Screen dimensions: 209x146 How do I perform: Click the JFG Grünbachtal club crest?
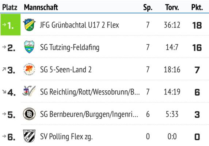[x=29, y=25]
